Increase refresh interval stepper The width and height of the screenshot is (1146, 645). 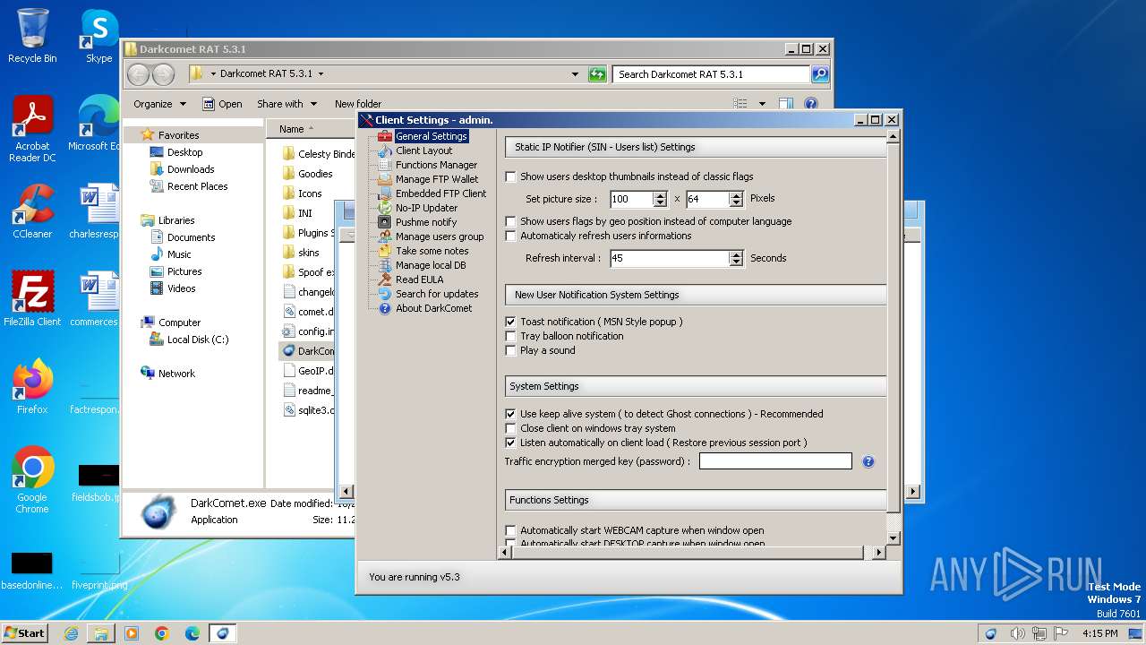point(737,254)
